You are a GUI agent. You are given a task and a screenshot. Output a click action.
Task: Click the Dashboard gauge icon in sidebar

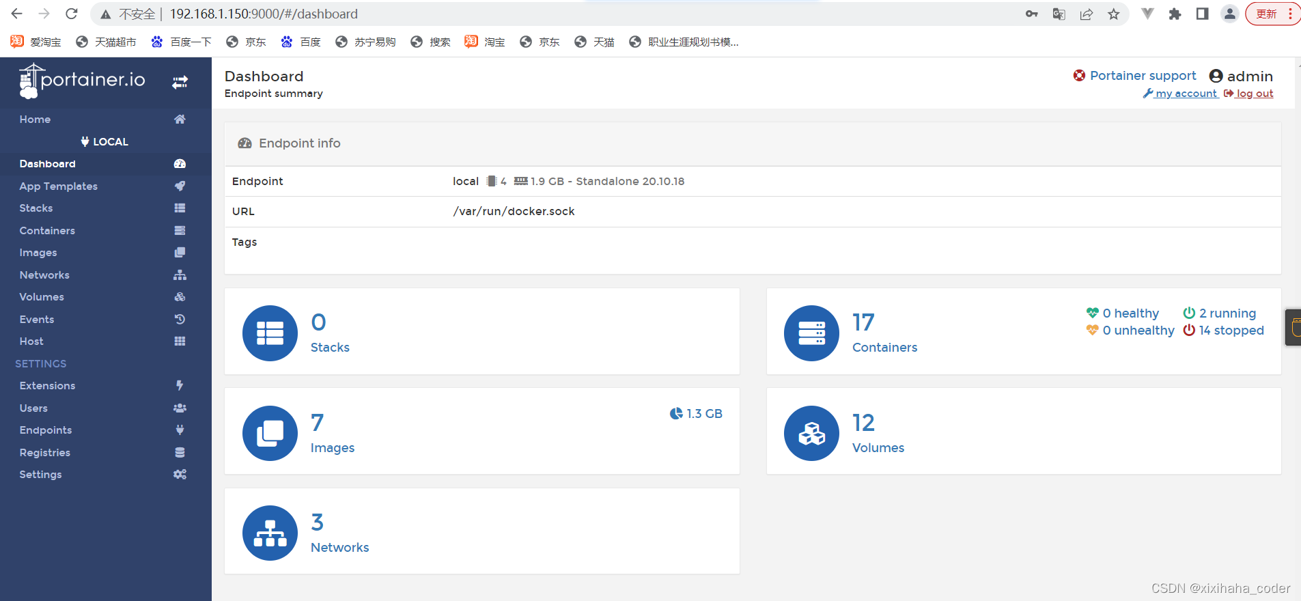(180, 164)
